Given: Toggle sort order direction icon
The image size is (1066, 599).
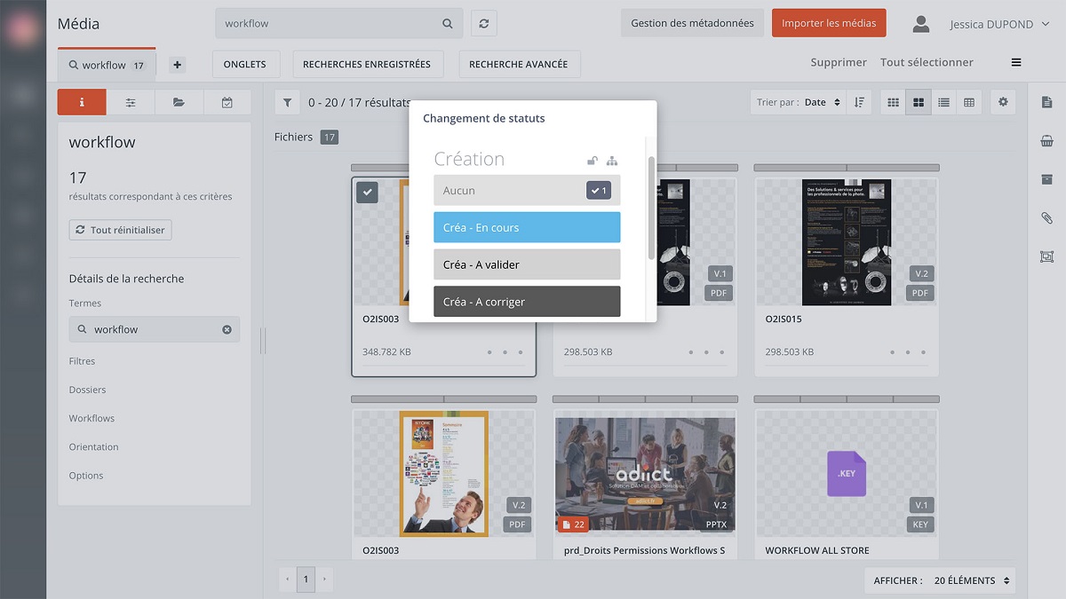Looking at the screenshot, I should click(859, 103).
